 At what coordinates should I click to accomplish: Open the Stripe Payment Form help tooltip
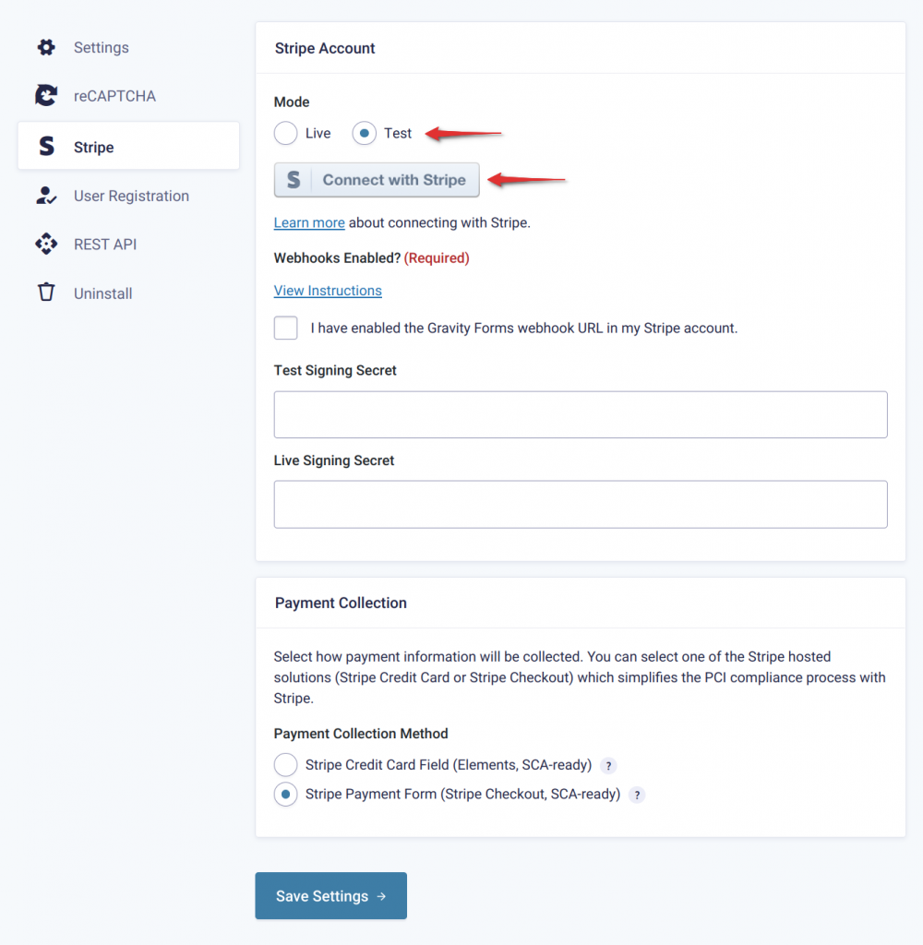tap(636, 795)
